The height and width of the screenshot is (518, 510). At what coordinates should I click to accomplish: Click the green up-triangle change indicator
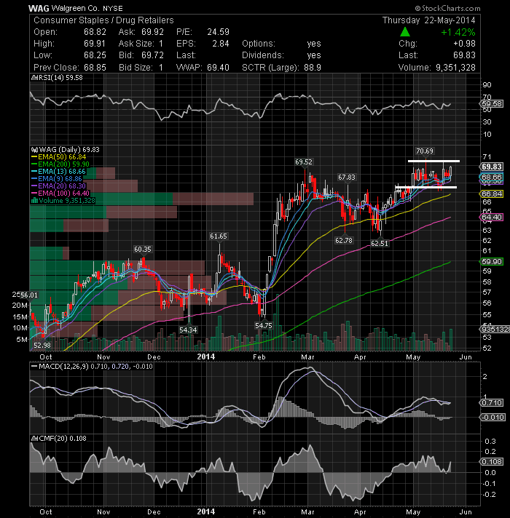click(x=405, y=32)
